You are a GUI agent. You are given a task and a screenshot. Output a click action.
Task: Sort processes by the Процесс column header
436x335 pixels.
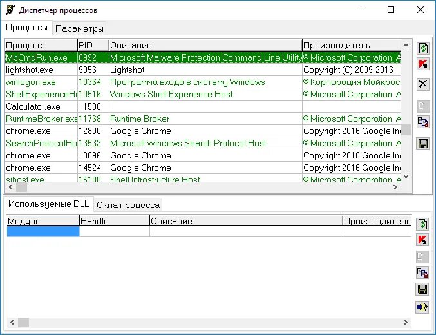pyautogui.click(x=41, y=45)
